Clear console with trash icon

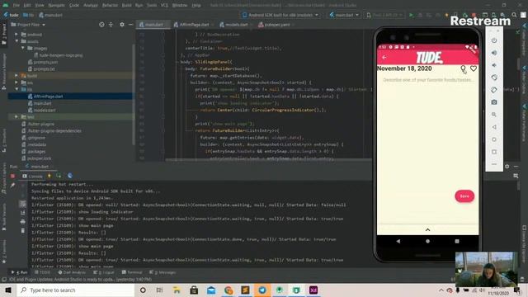point(22,231)
